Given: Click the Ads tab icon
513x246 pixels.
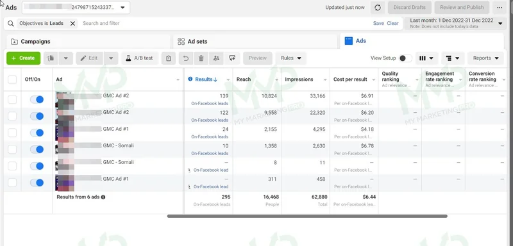Looking at the screenshot, I should coord(349,41).
